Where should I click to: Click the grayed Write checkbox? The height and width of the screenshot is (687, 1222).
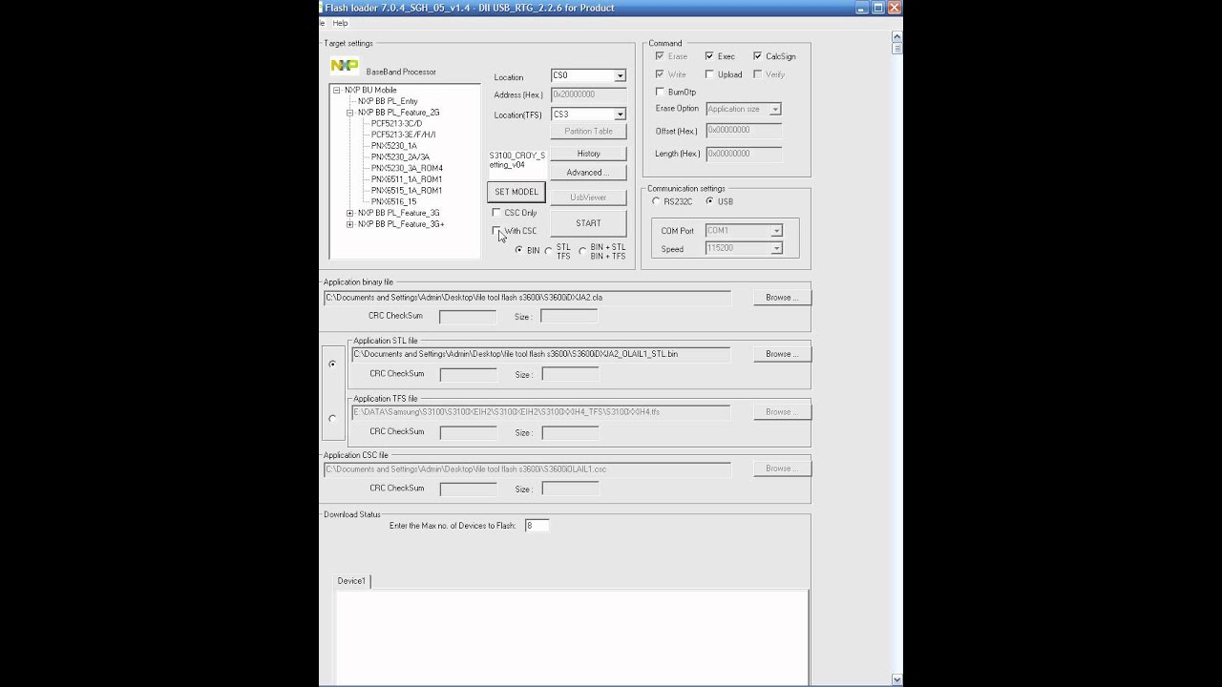660,74
